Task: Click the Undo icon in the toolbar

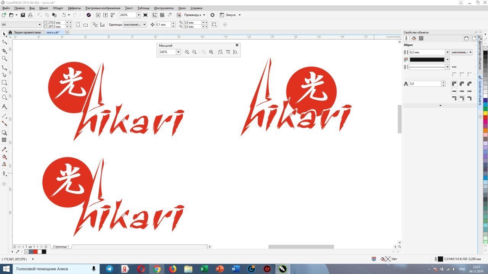Action: coord(64,15)
